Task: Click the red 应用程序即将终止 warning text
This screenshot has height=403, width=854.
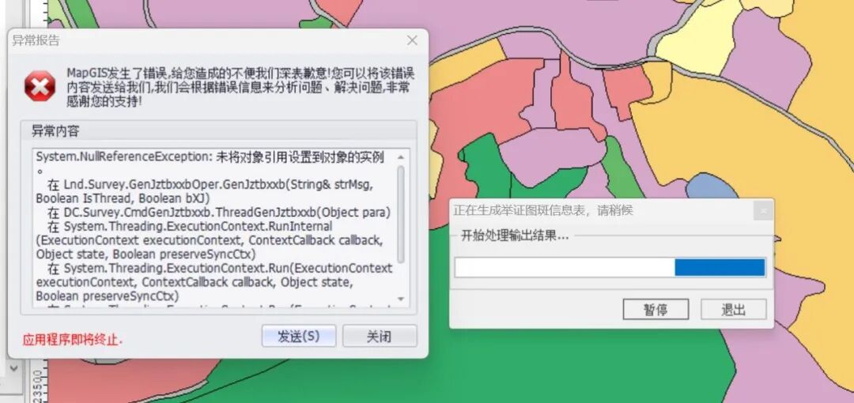Action: pyautogui.click(x=73, y=340)
